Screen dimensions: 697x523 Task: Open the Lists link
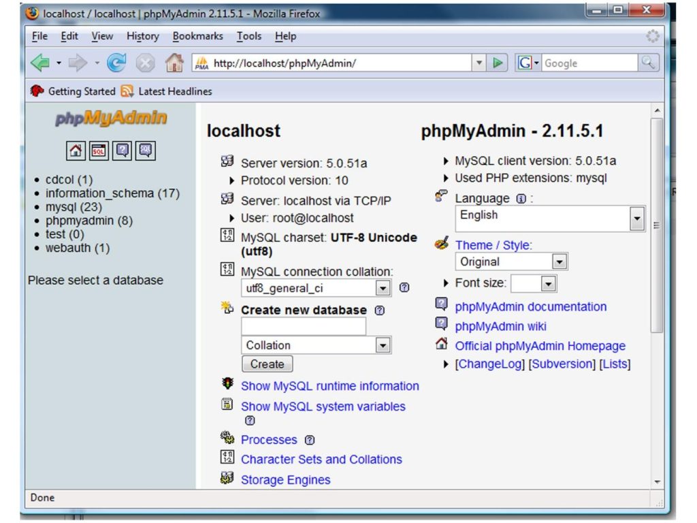click(615, 364)
